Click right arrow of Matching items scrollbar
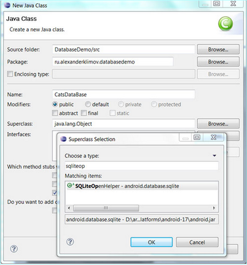This screenshot has height=265, width=247. click(214, 208)
